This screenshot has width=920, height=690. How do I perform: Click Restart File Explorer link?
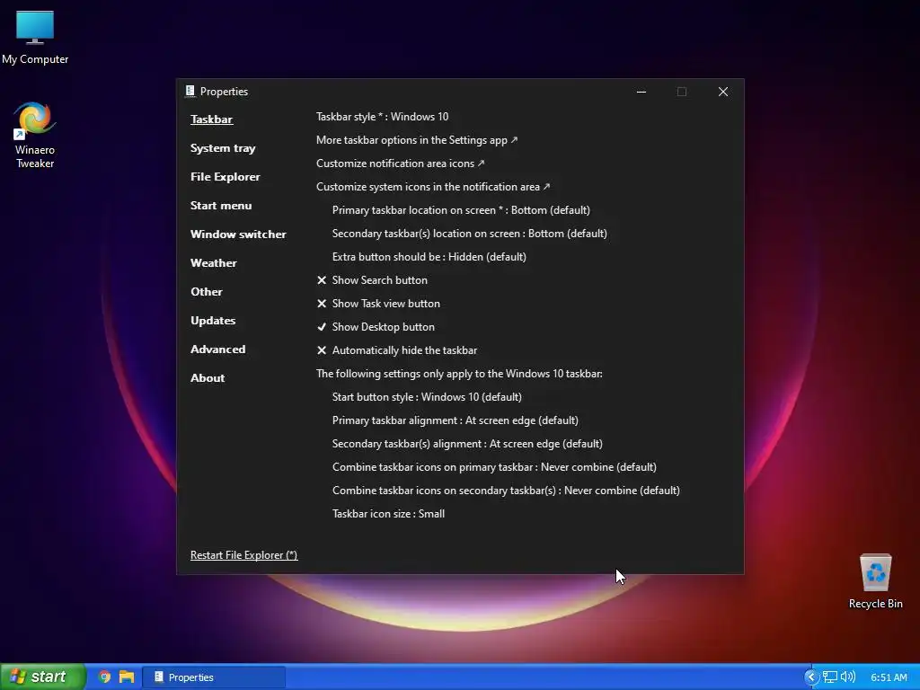[243, 555]
